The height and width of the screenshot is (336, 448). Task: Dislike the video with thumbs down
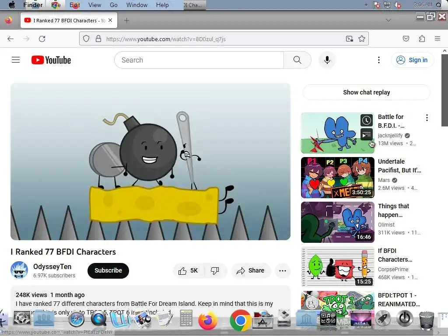(x=215, y=270)
